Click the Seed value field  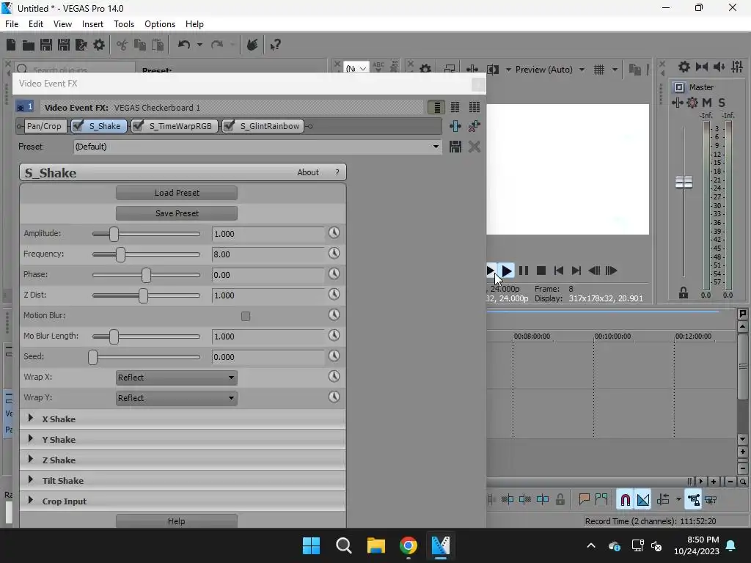point(268,357)
